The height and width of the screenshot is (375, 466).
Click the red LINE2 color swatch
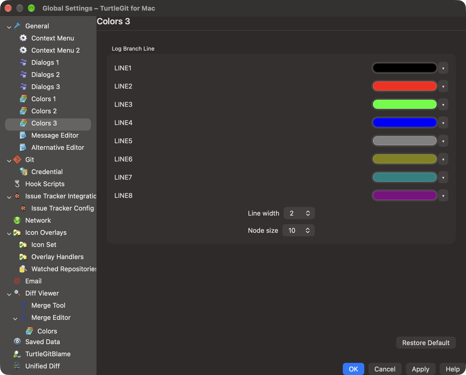[405, 86]
